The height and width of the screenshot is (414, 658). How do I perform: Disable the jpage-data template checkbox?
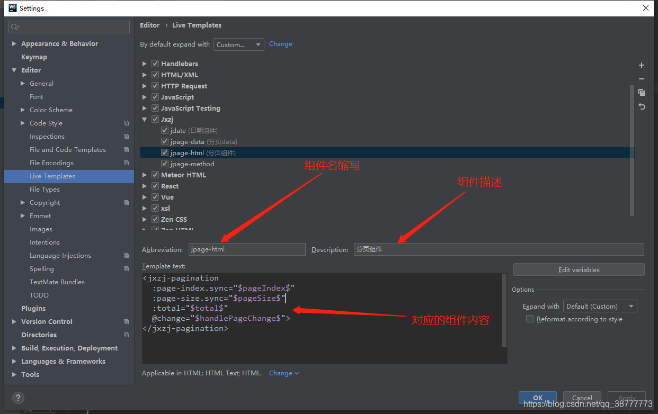click(x=165, y=141)
